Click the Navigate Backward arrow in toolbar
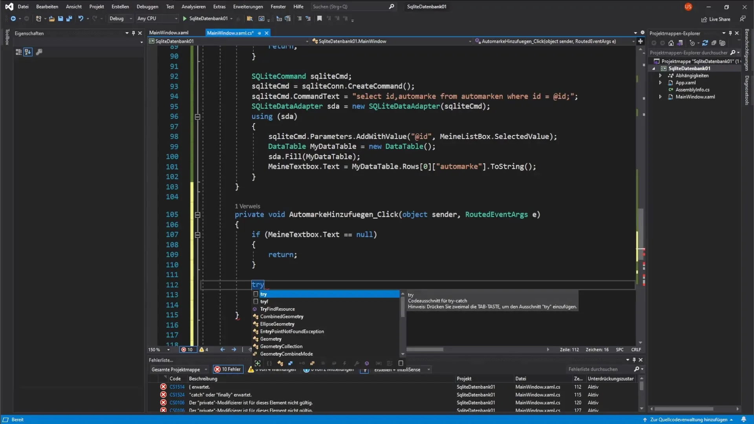Image resolution: width=754 pixels, height=424 pixels. pyautogui.click(x=13, y=18)
